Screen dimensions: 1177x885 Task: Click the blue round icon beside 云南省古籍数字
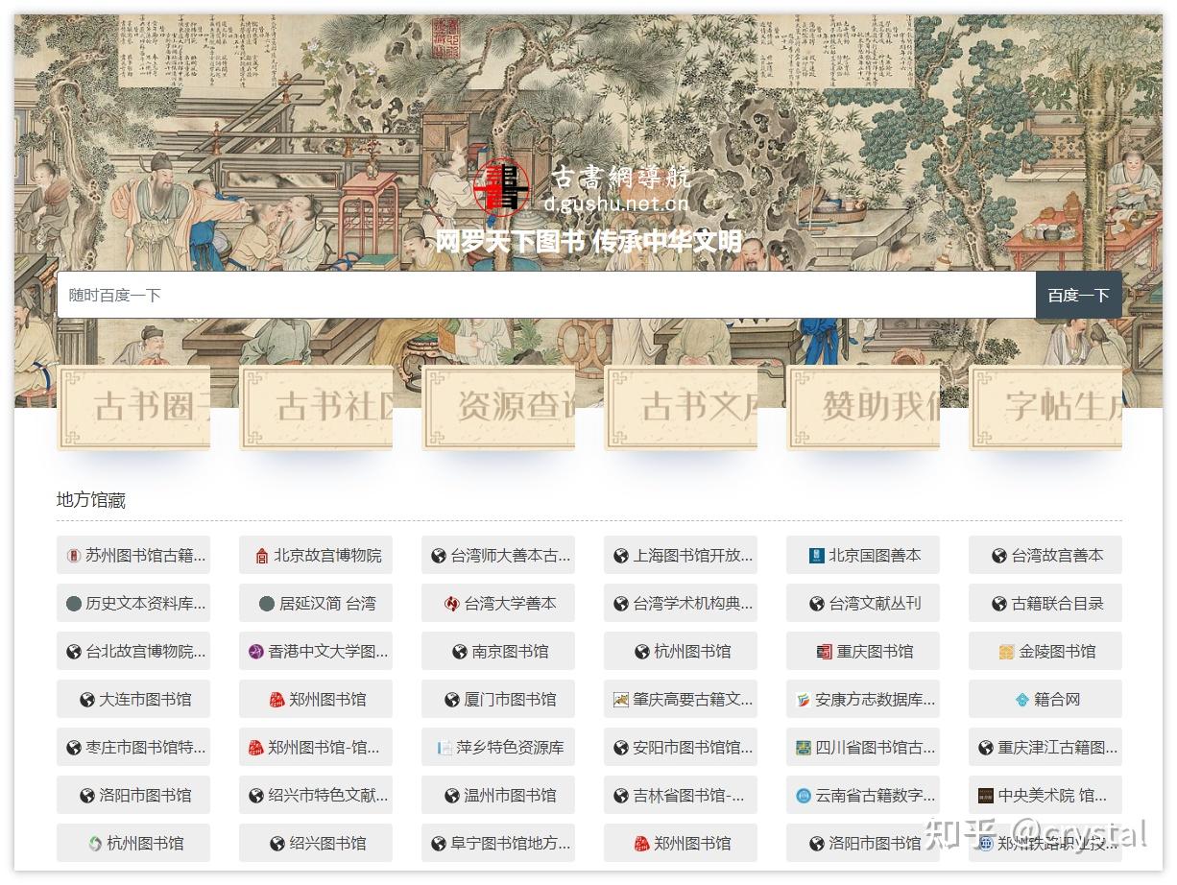[804, 796]
